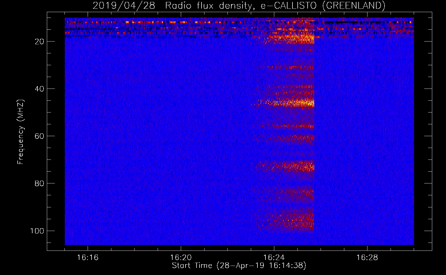Click the plot title "Radio flux density, e-CALLISTO (GREENLAND)"
This screenshot has height=275, width=446.
click(275, 6)
